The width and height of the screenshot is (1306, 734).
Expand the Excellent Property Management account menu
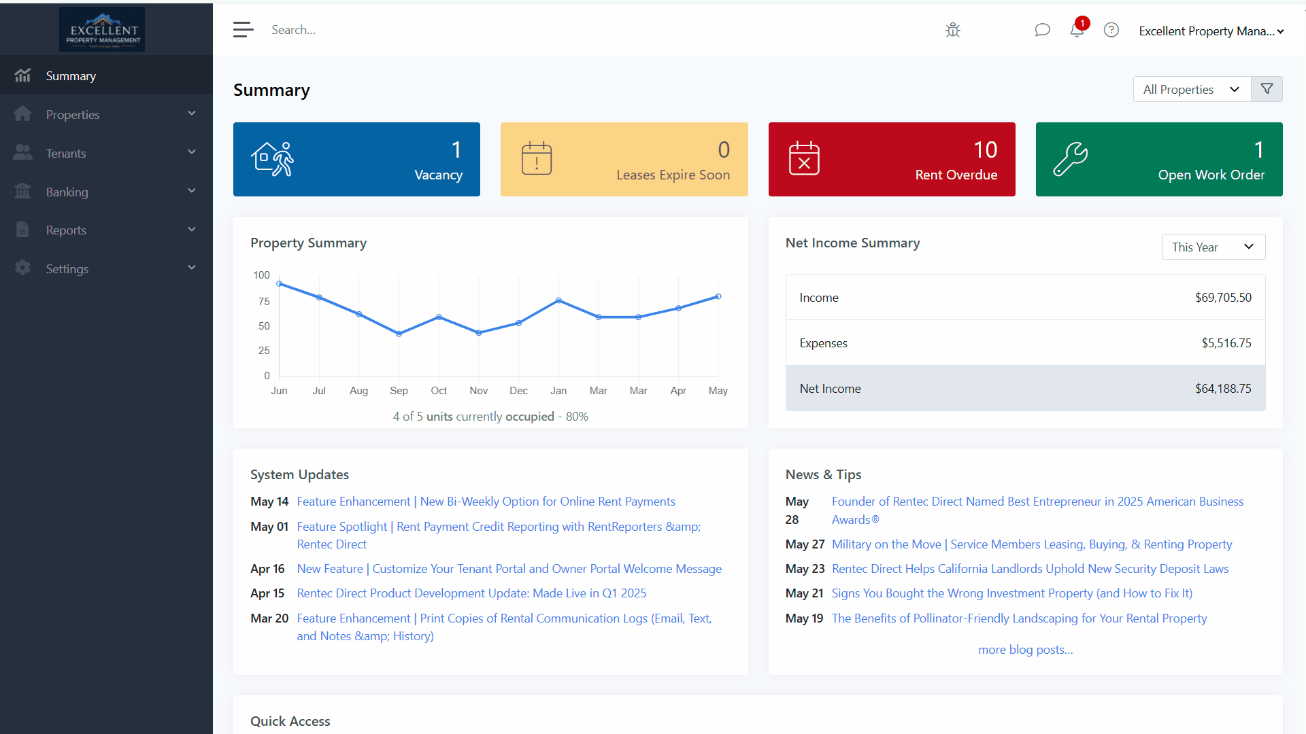1211,31
